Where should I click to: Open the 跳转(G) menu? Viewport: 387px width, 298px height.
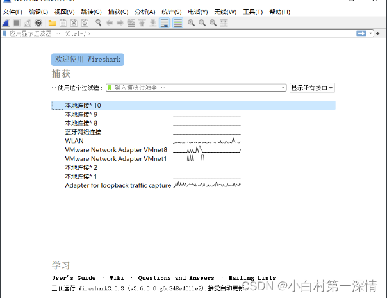tap(92, 12)
